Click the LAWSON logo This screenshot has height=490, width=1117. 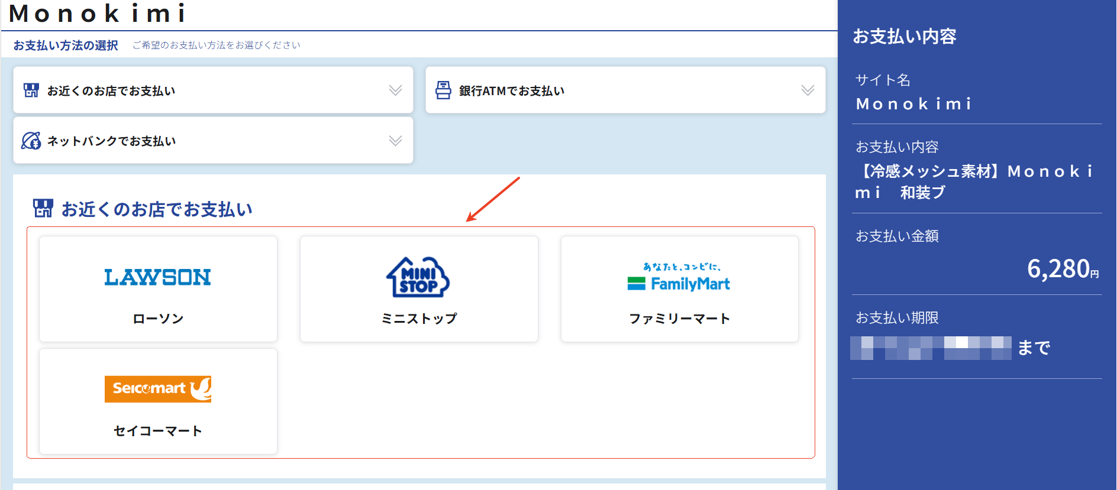[158, 277]
